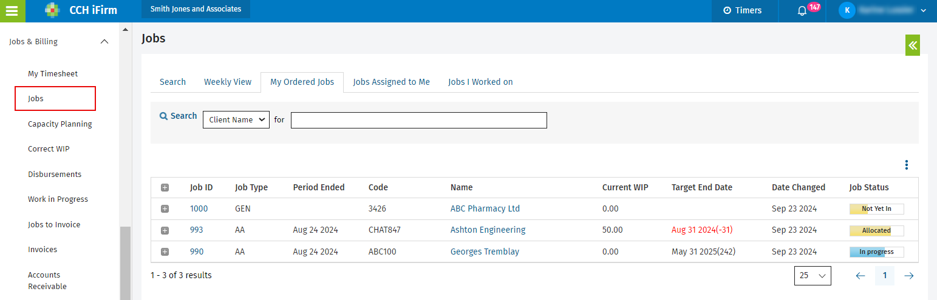
Task: Select the My Ordered Jobs tab
Action: [302, 82]
